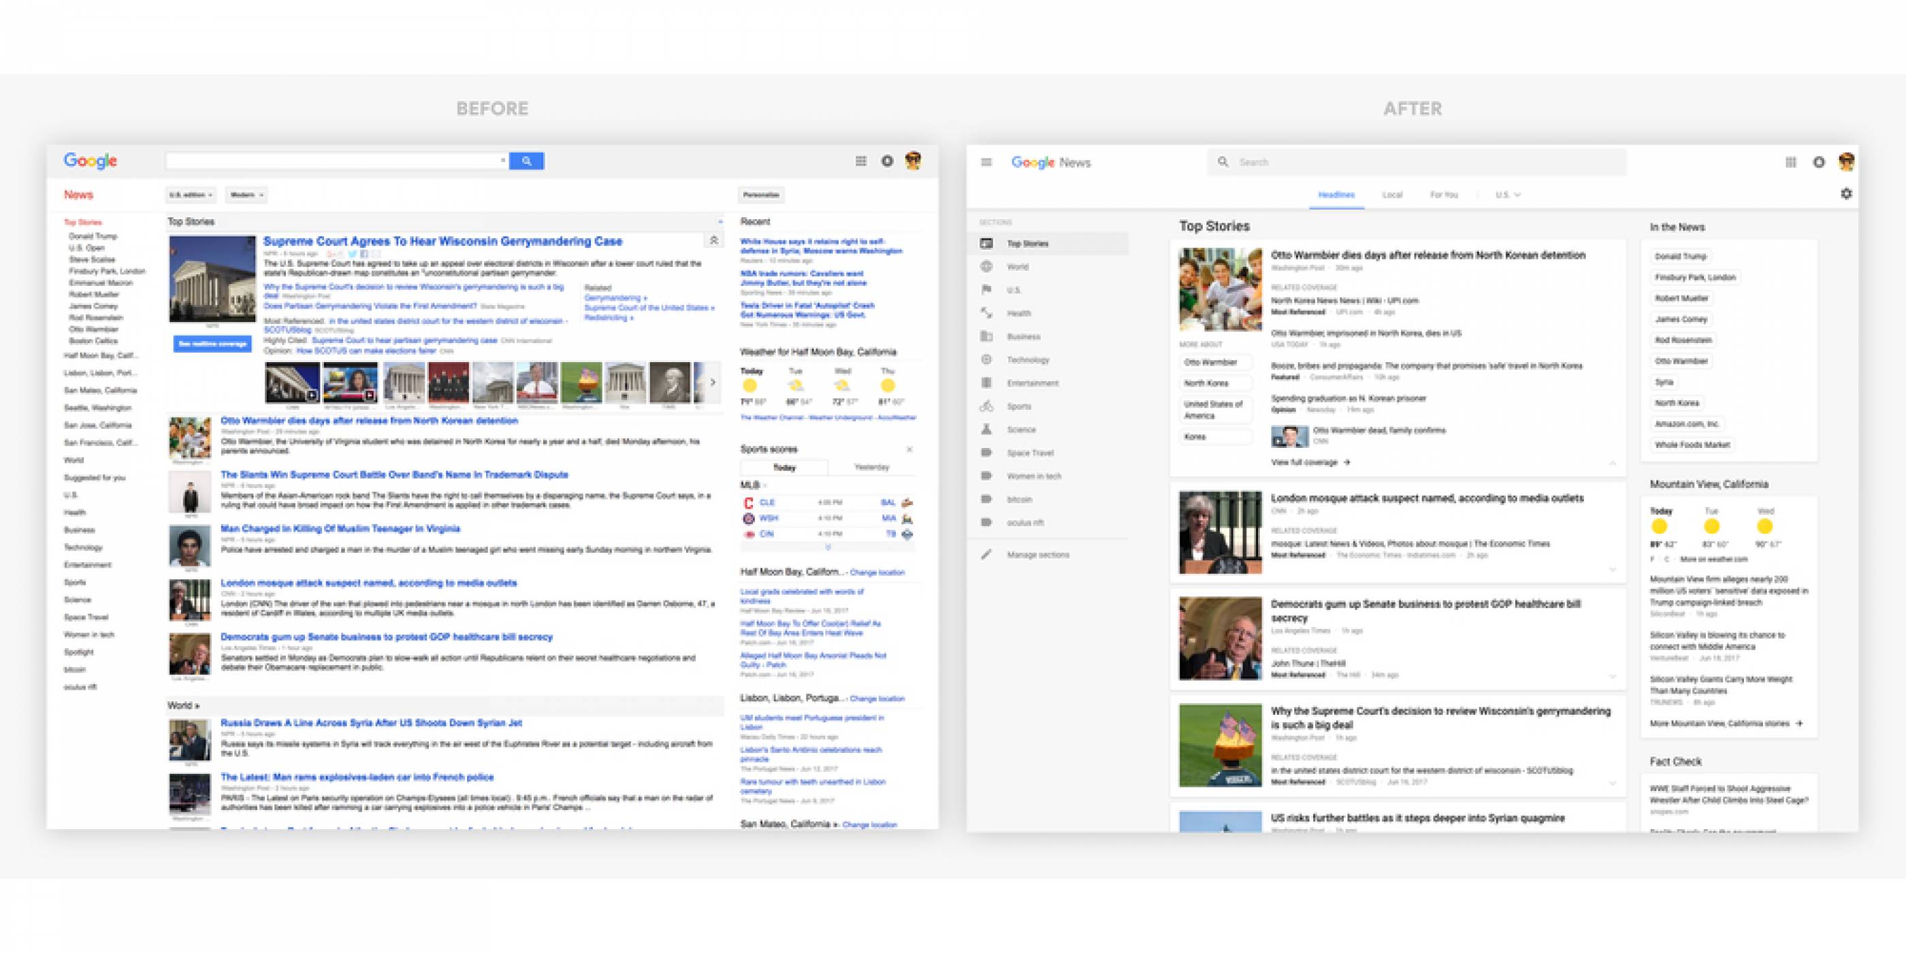Click the Health section icon in sidebar
Screen dimensions: 1906x953
coord(986,313)
